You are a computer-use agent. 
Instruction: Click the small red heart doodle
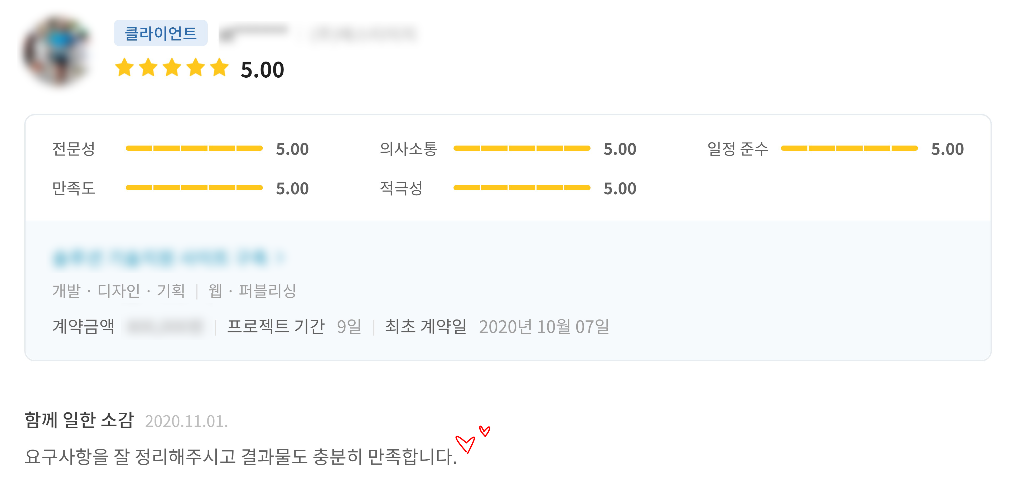tap(485, 431)
